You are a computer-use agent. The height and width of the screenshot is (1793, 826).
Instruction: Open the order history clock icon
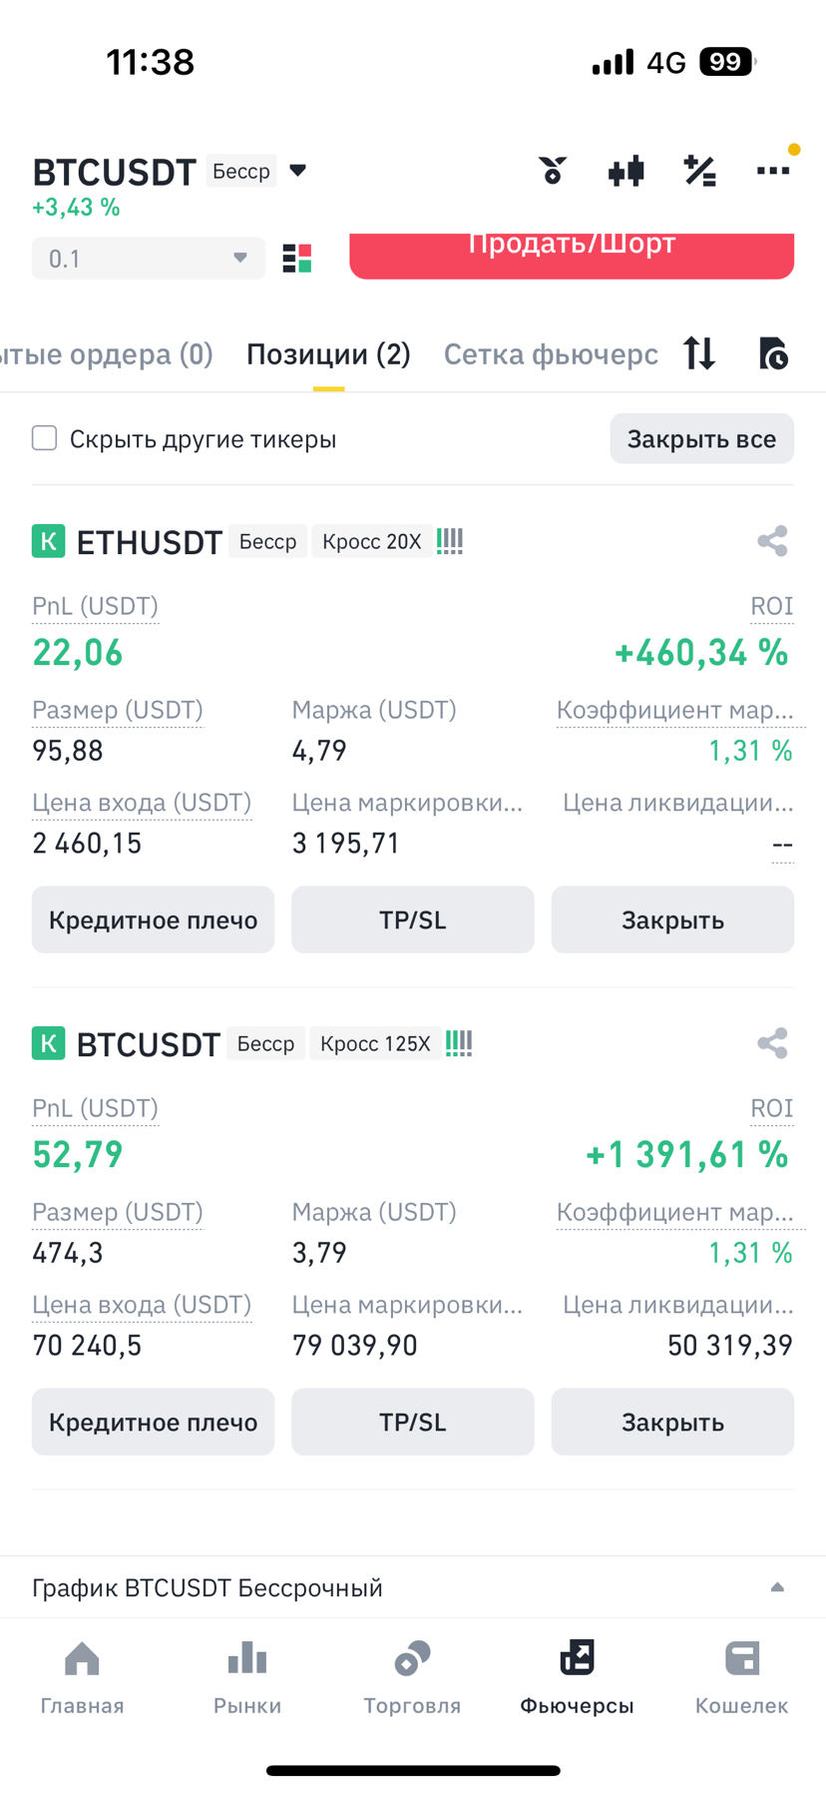click(x=773, y=353)
